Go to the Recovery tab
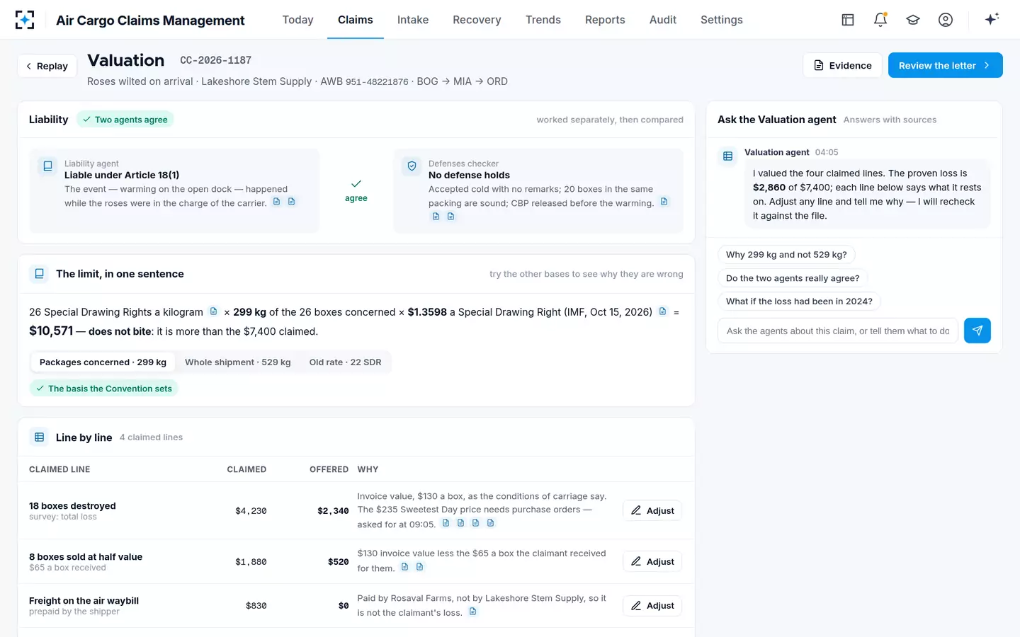 [477, 20]
